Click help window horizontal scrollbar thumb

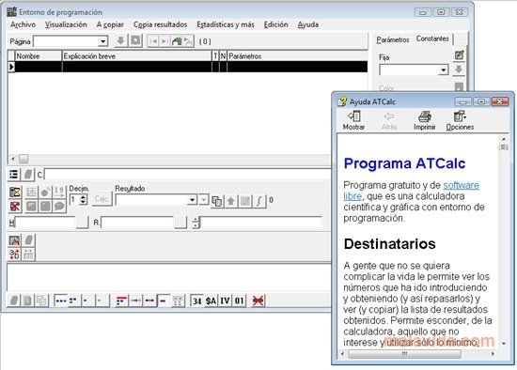404,354
